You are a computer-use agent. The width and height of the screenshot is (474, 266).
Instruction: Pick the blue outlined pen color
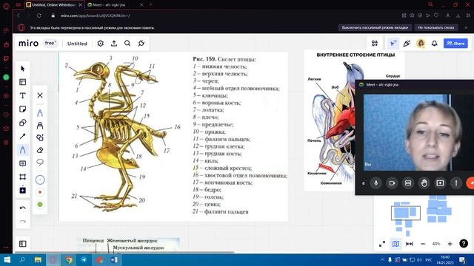(x=40, y=180)
